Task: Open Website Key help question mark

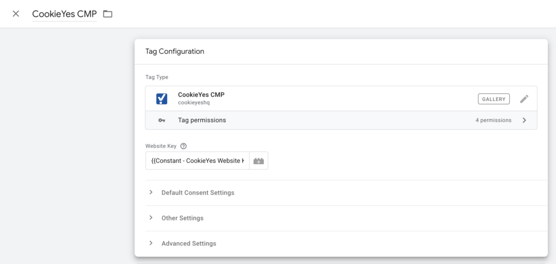Action: click(184, 146)
